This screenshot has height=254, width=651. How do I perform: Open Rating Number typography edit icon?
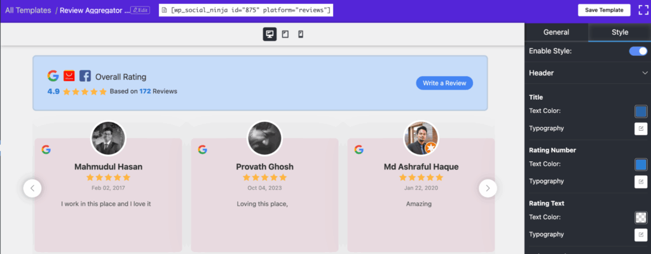(x=641, y=182)
